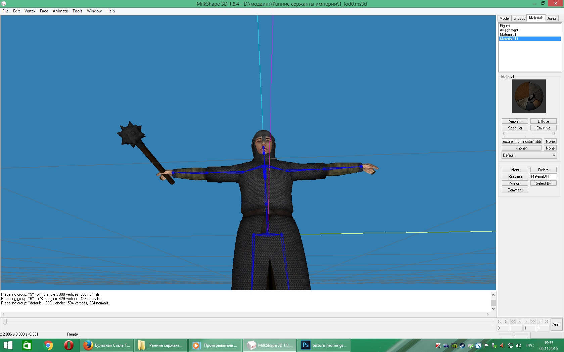564x352 pixels.
Task: Open the Vertex menu
Action: pos(30,11)
